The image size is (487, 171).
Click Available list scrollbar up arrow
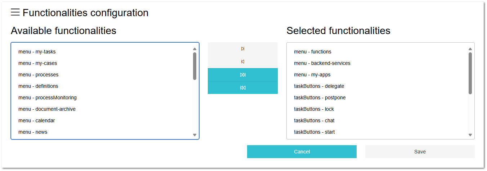click(x=195, y=49)
